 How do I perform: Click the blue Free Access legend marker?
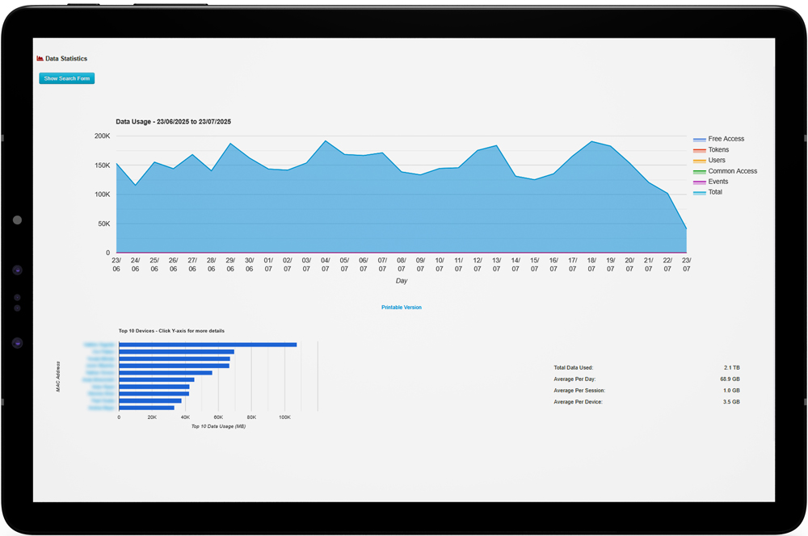click(x=698, y=138)
